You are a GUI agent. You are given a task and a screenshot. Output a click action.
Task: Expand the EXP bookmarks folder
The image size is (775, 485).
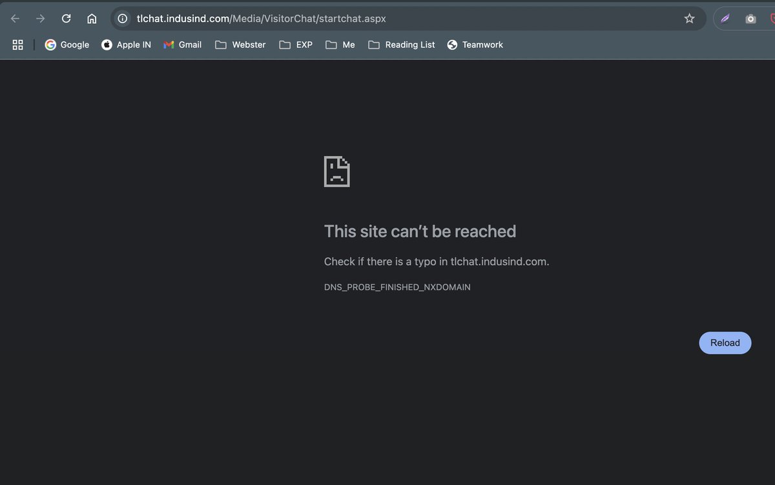[x=296, y=45]
